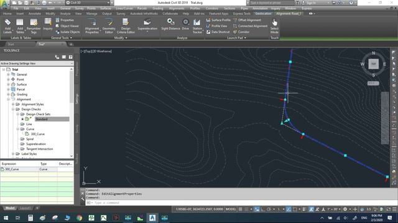Expand the Point node in the tree
398x223 pixels.
[8, 79]
